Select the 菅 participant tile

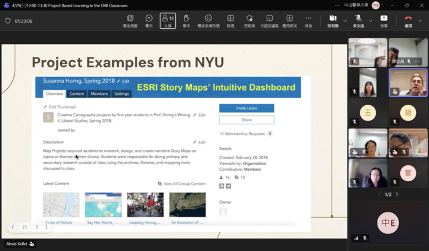(408, 173)
